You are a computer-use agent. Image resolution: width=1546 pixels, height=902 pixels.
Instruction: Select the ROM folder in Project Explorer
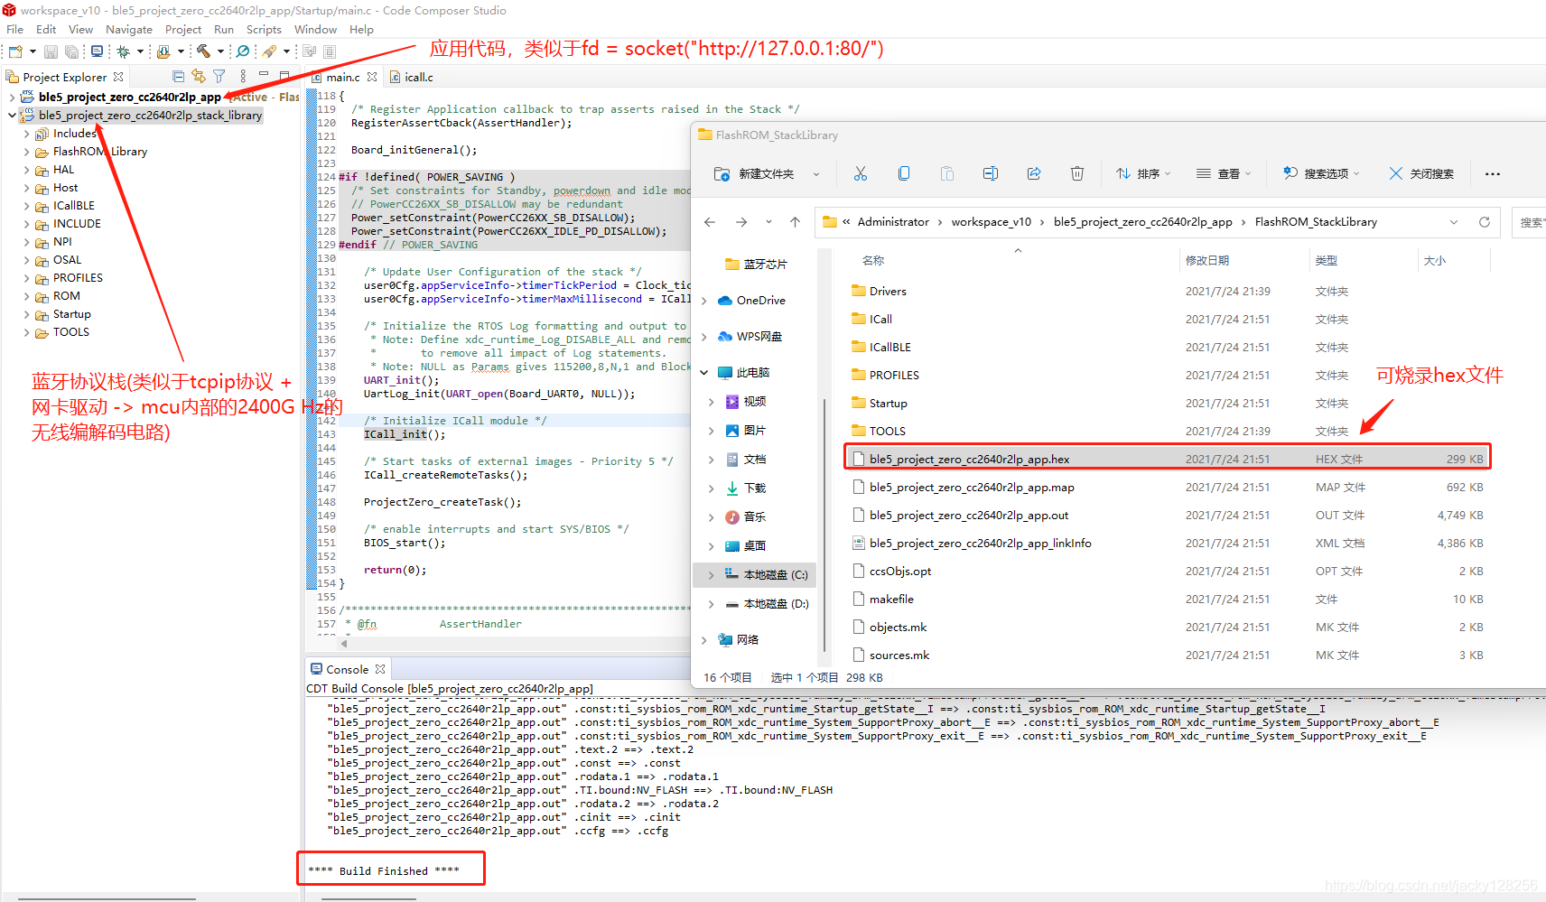[66, 296]
